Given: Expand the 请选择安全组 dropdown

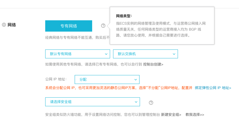Looking at the screenshot, I should pos(92,102).
